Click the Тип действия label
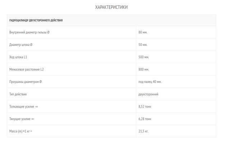 (x=18, y=94)
